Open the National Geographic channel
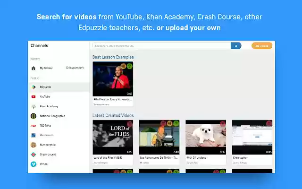 (59, 116)
